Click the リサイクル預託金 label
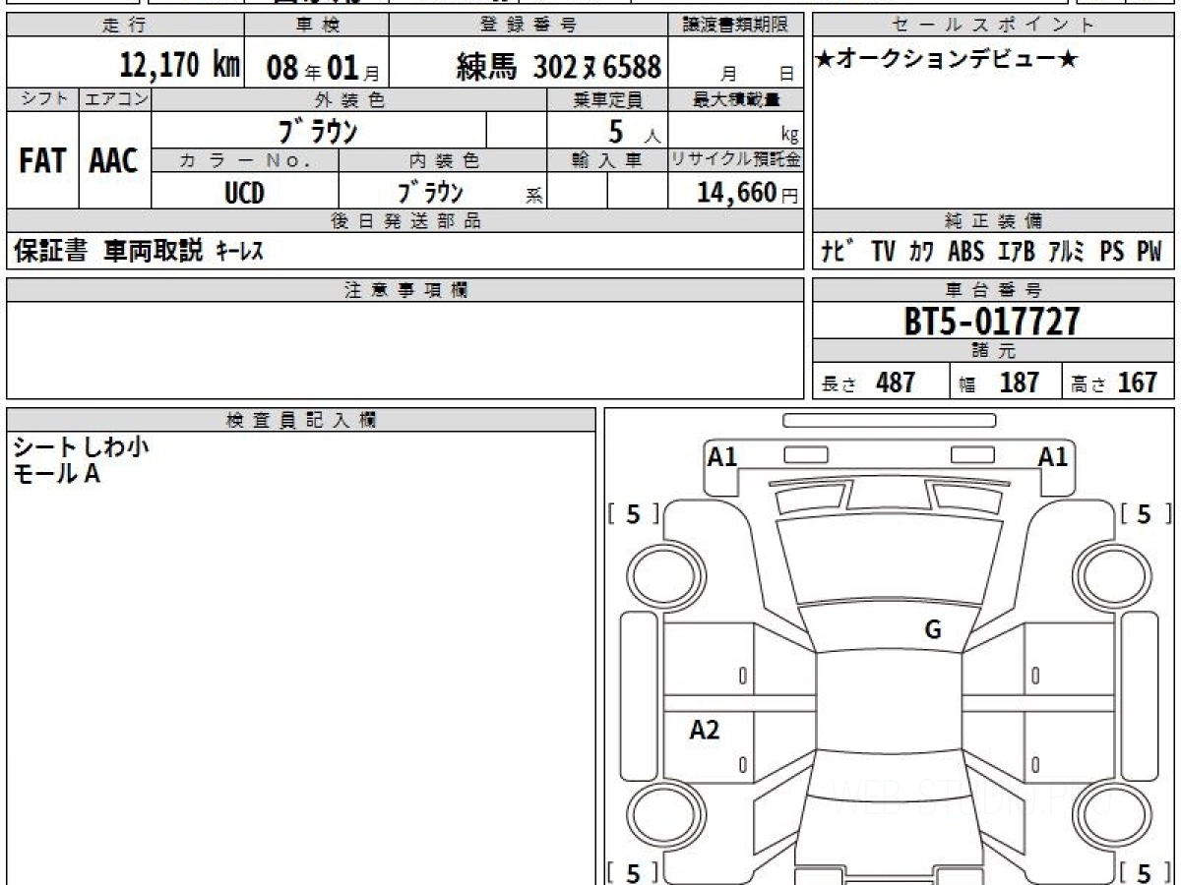Screen dimensions: 1181x885 pyautogui.click(x=736, y=161)
